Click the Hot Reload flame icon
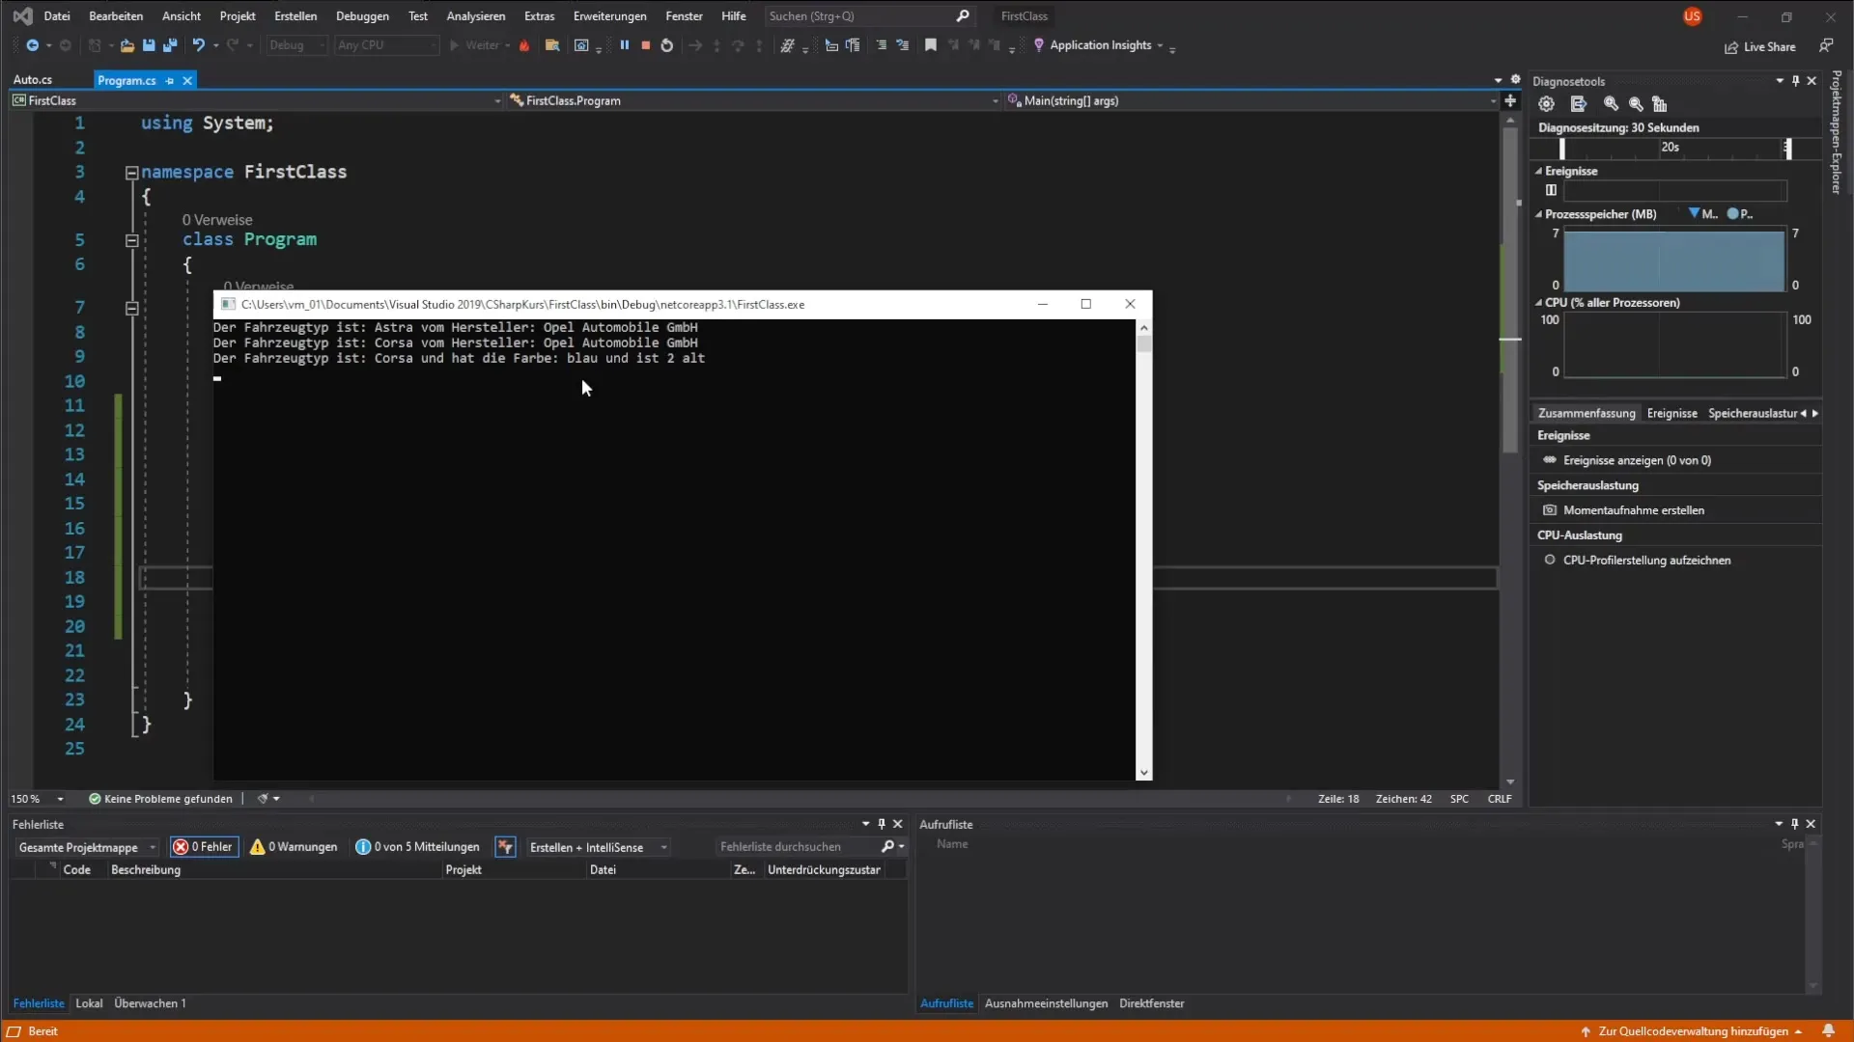The height and width of the screenshot is (1042, 1854). tap(524, 45)
